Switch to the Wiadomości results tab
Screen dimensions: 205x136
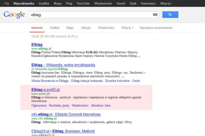[x=106, y=28]
